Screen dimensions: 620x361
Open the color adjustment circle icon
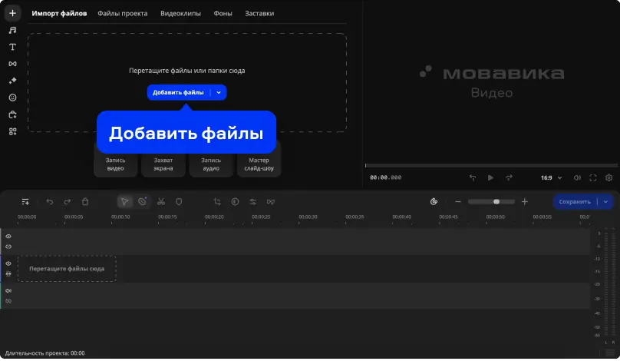click(x=235, y=202)
